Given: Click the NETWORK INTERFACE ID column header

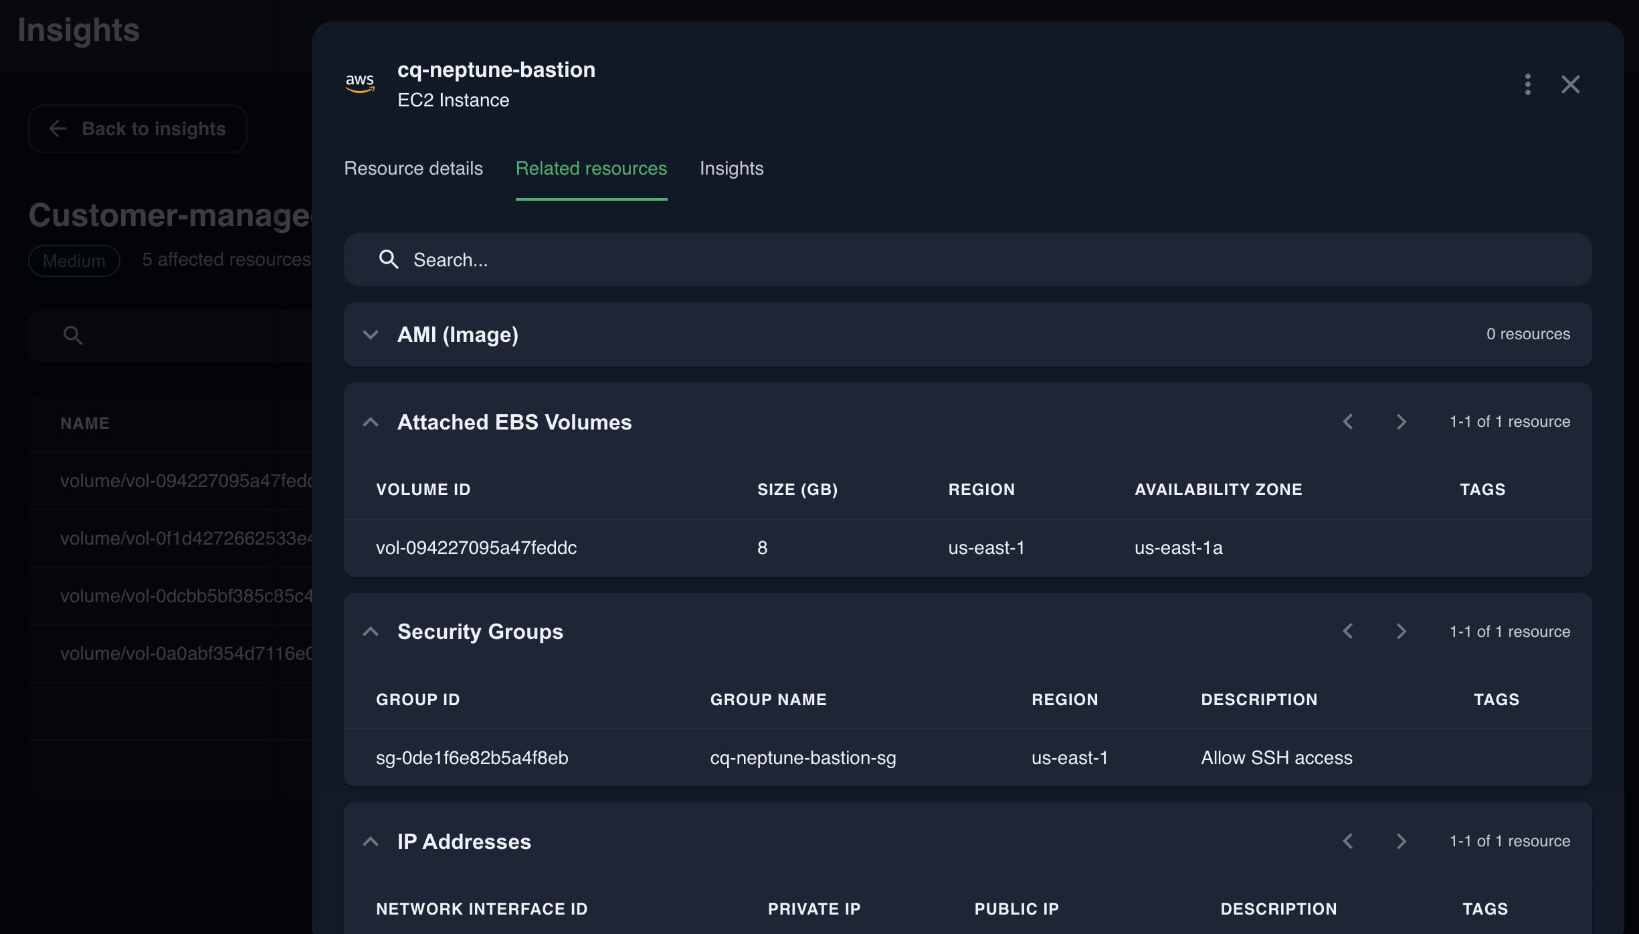Looking at the screenshot, I should tap(482, 909).
